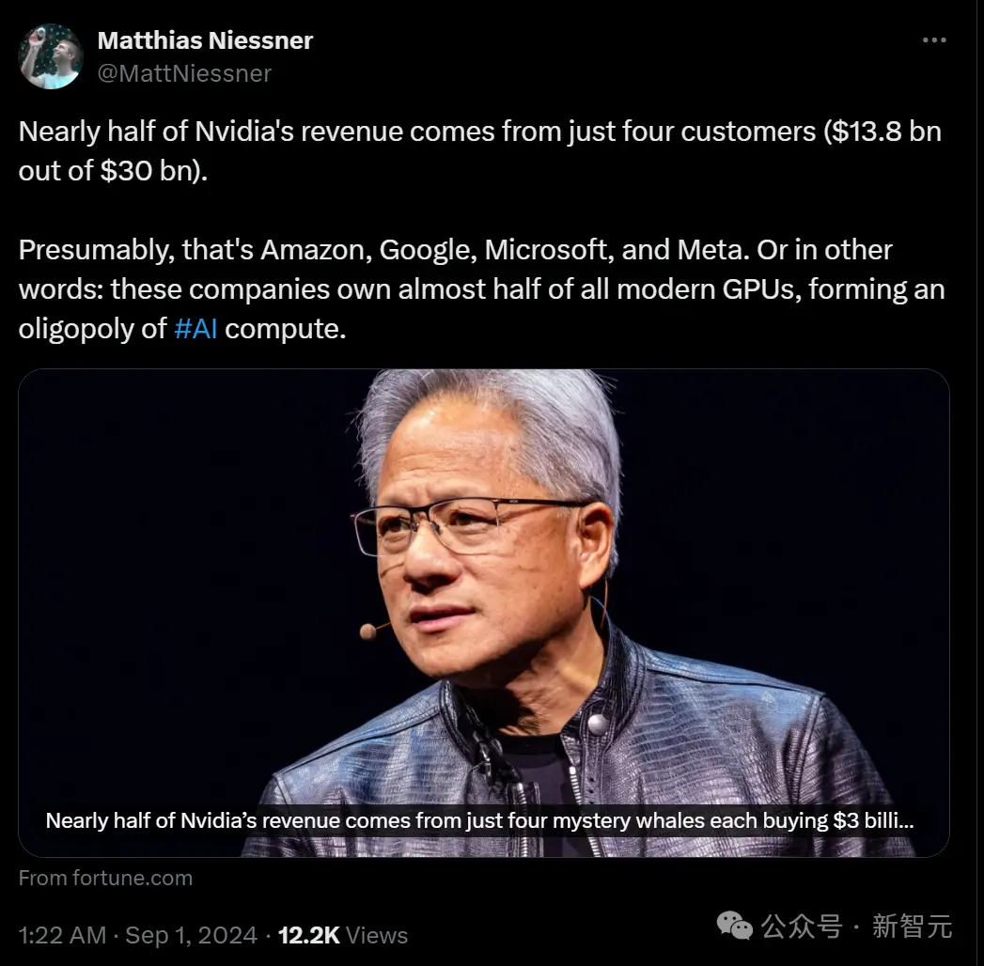
Task: Click the $13.8 bn figure in tweet
Action: pyautogui.click(x=885, y=132)
